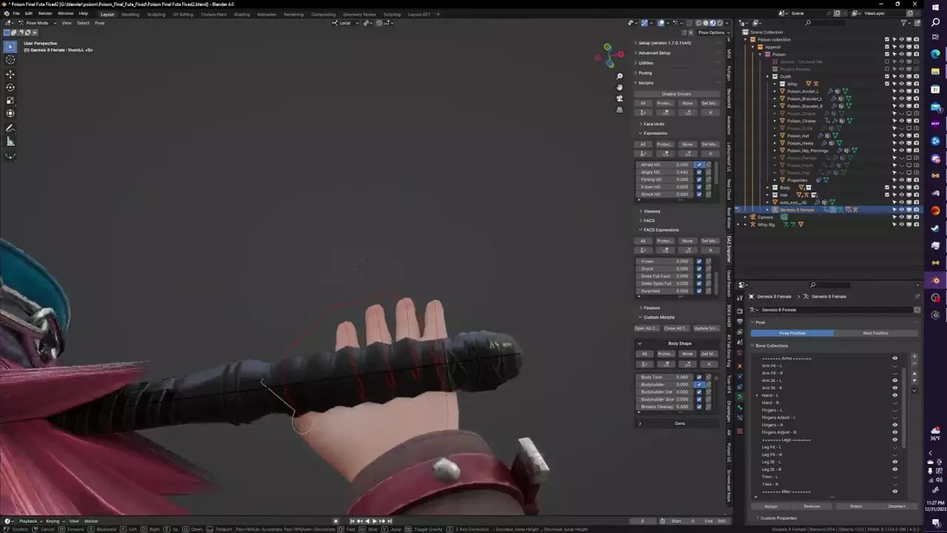This screenshot has width=947, height=533.
Task: Activate the Rotate tool
Action: click(10, 87)
